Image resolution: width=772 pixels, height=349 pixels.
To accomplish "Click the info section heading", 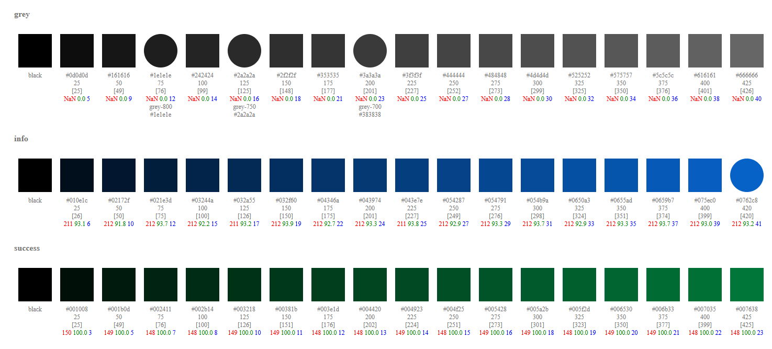I will click(x=21, y=139).
